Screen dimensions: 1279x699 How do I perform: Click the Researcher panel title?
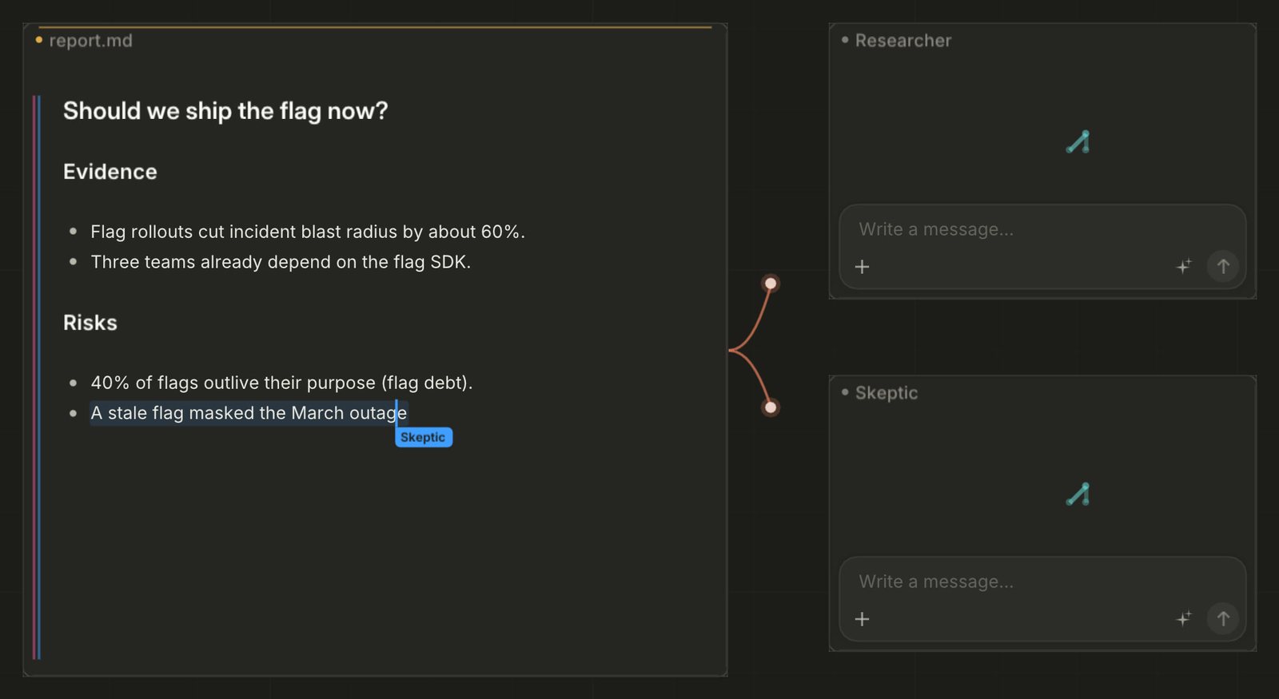tap(903, 41)
